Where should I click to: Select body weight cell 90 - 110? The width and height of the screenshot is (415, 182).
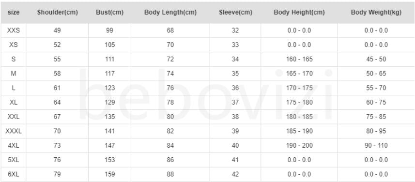tap(376, 146)
